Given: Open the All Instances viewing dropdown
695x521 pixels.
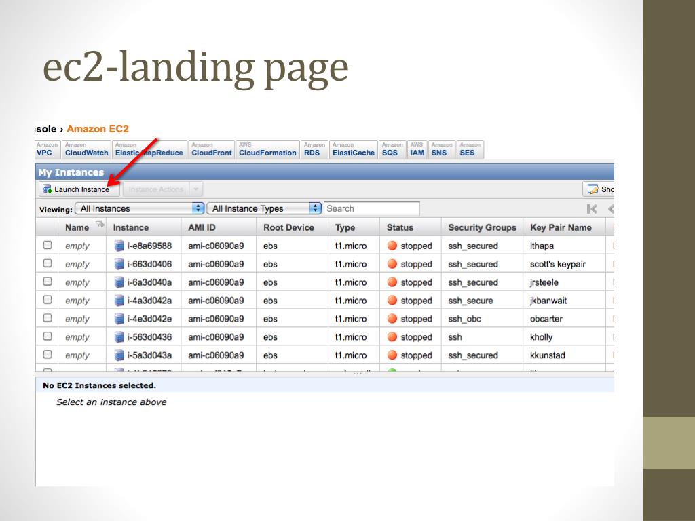Looking at the screenshot, I should pos(139,208).
